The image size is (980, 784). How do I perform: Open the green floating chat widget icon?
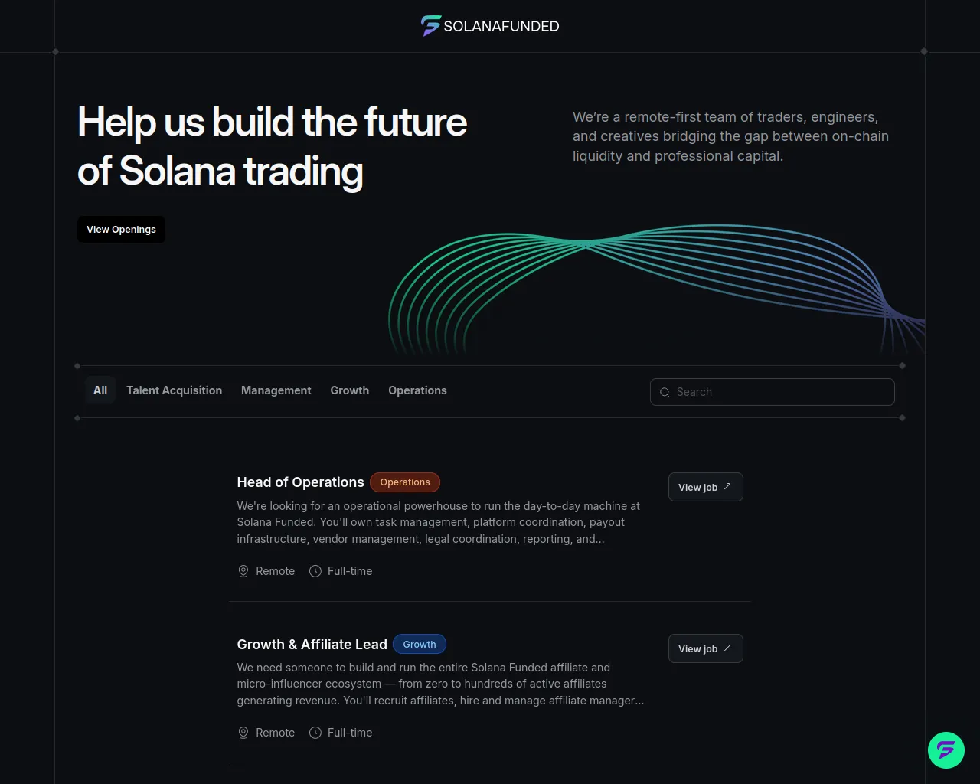(x=946, y=750)
